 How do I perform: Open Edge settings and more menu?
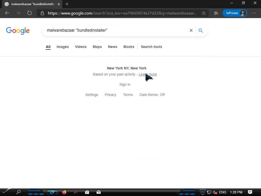(254, 13)
